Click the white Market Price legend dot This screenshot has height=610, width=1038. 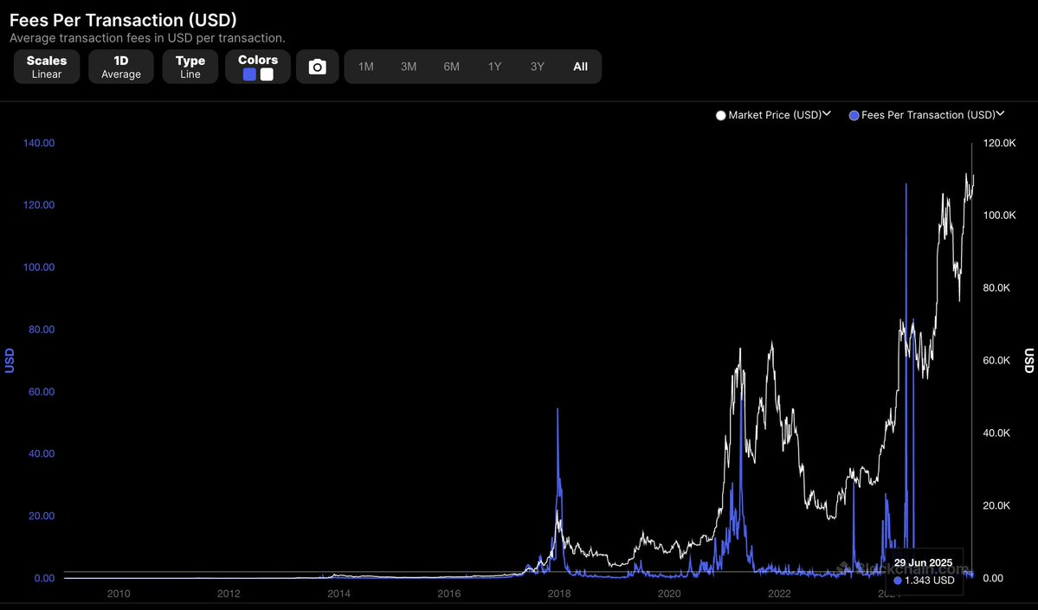point(720,115)
